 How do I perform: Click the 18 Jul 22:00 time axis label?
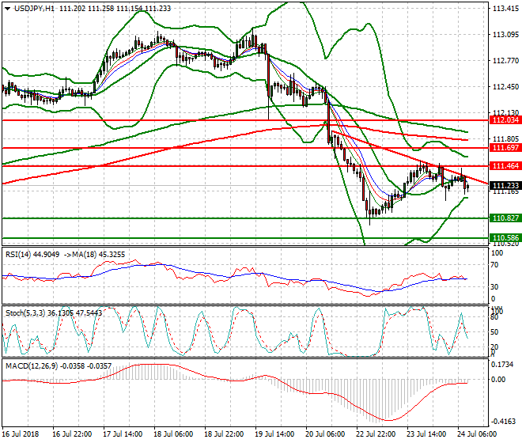click(x=224, y=434)
